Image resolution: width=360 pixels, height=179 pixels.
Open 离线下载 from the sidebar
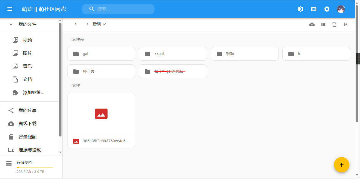tap(27, 124)
